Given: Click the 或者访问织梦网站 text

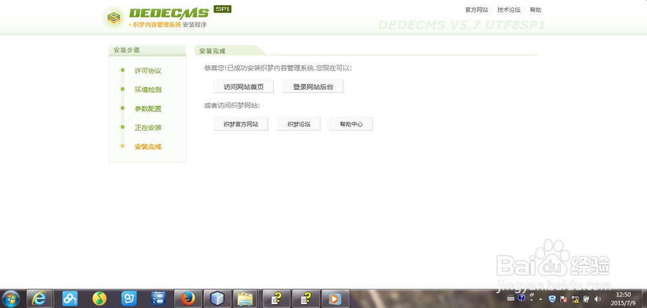Looking at the screenshot, I should 232,105.
